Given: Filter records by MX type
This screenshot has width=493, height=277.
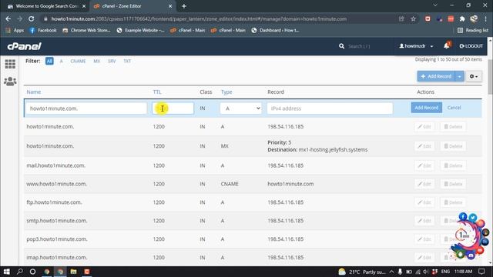Looking at the screenshot, I should point(96,61).
